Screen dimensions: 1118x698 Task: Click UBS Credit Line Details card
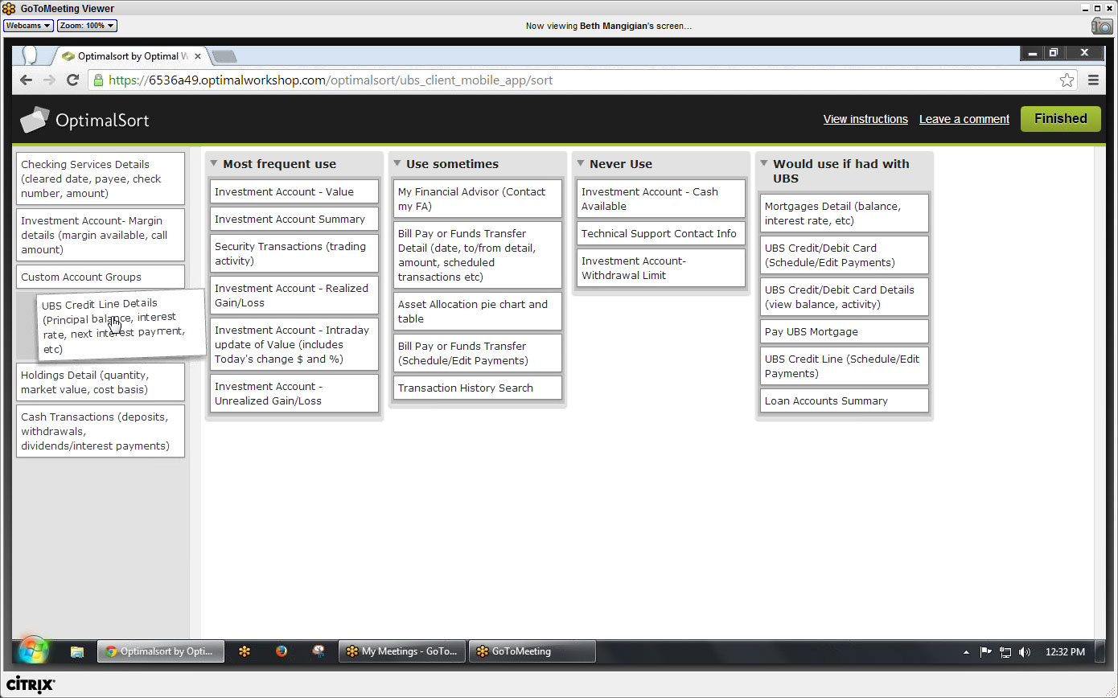point(121,326)
